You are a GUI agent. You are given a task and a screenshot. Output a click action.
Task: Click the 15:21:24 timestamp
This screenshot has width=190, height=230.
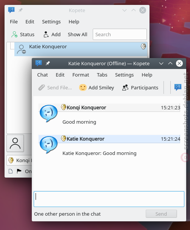(170, 139)
